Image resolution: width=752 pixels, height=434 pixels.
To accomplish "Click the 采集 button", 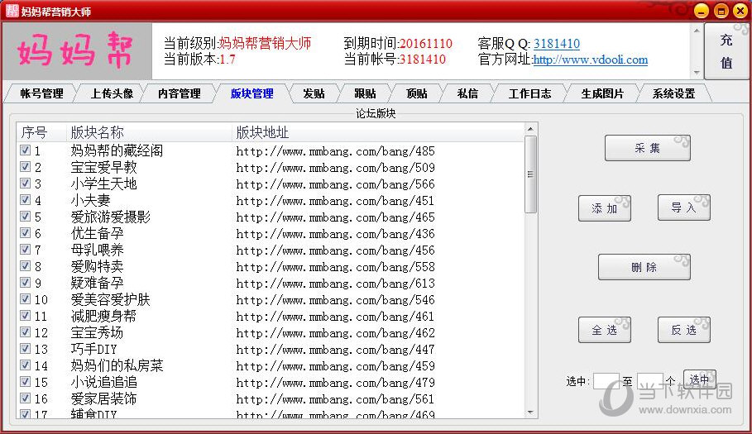I will point(648,148).
